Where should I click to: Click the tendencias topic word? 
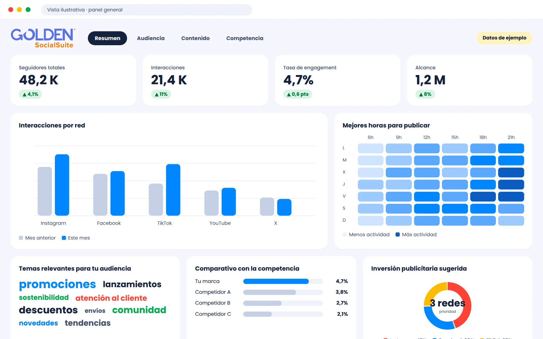click(x=88, y=323)
